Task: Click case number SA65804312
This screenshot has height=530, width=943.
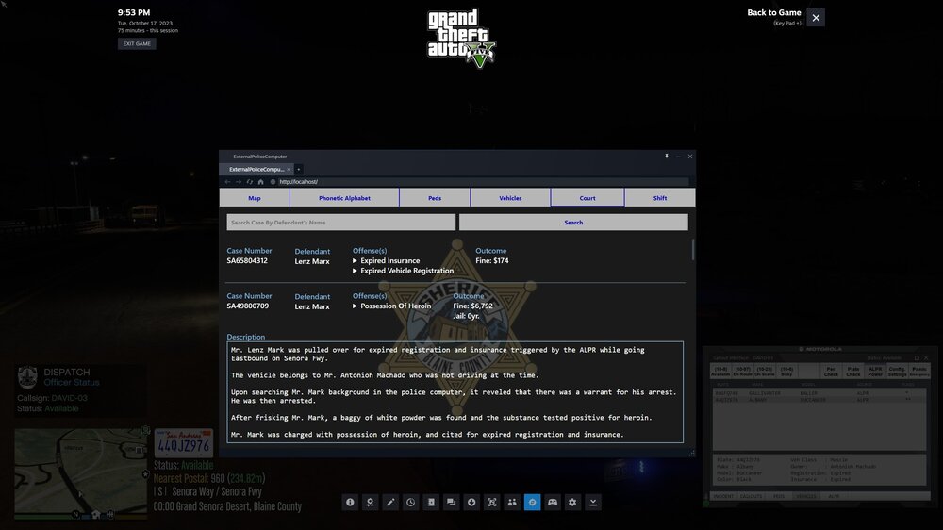Action: click(x=247, y=261)
